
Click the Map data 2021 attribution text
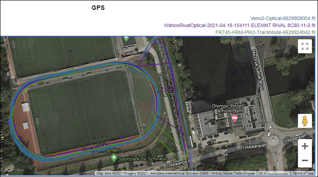click(175, 173)
